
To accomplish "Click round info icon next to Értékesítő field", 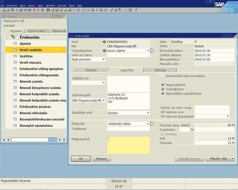I will click(152, 124).
